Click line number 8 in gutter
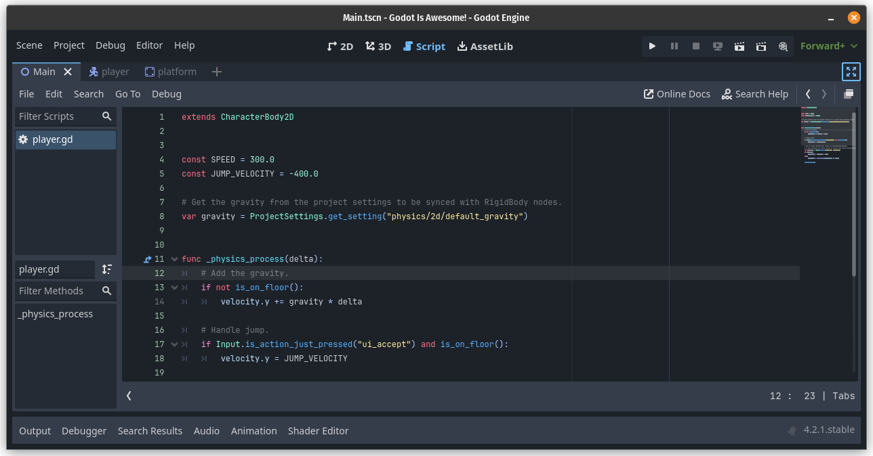Image resolution: width=873 pixels, height=456 pixels. 161,216
